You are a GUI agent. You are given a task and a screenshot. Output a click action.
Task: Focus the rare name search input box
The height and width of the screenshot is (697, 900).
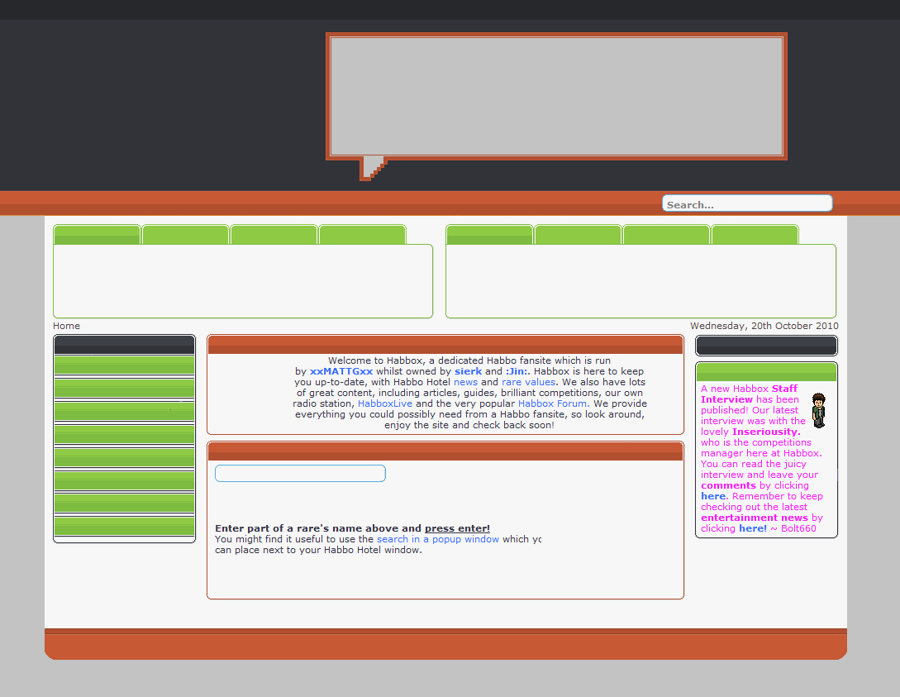[x=300, y=473]
